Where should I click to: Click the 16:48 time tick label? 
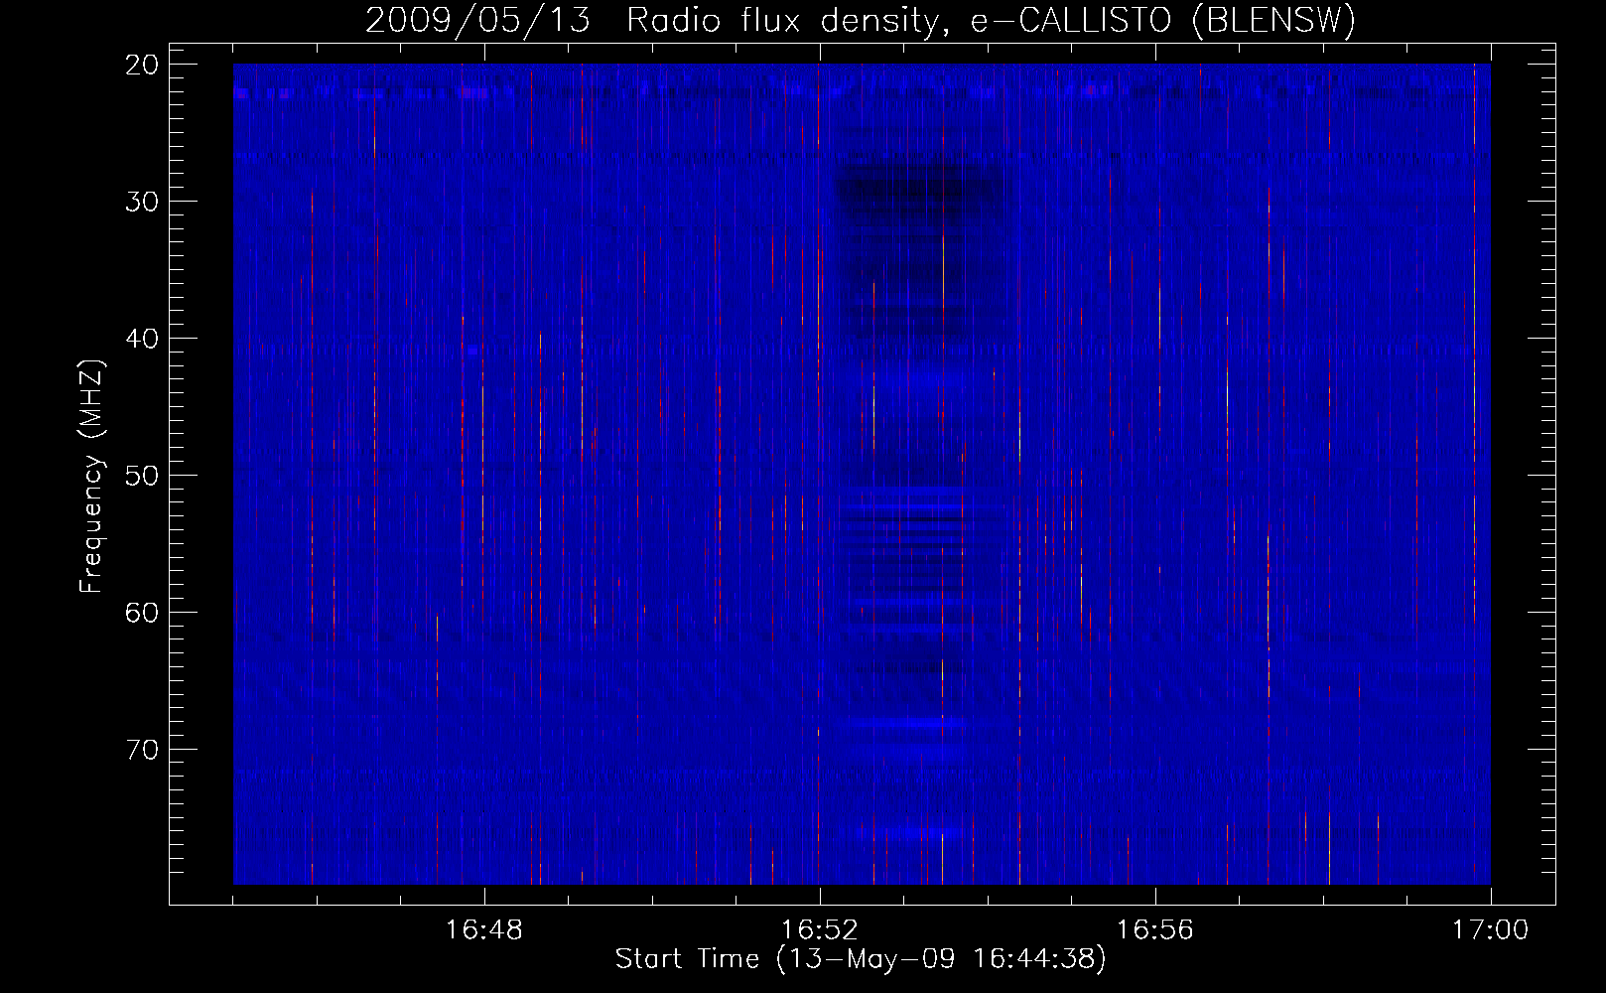484,930
